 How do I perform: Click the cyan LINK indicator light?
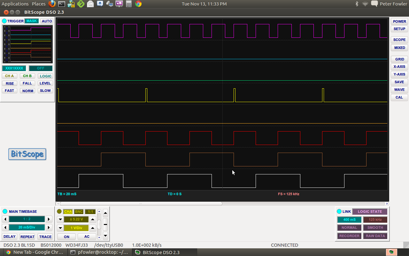tap(339, 212)
